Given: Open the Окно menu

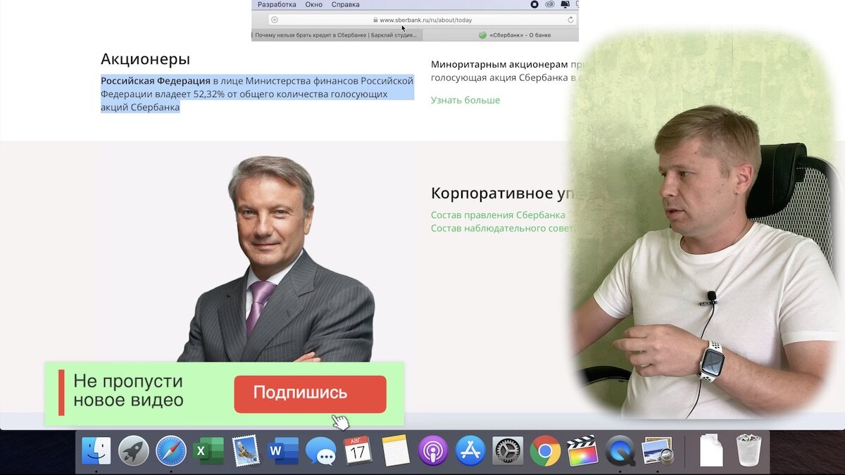Looking at the screenshot, I should [314, 4].
